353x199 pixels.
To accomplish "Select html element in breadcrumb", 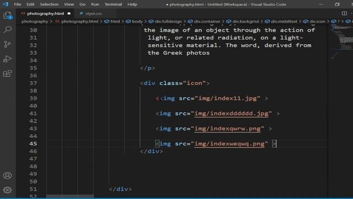I will (x=115, y=22).
